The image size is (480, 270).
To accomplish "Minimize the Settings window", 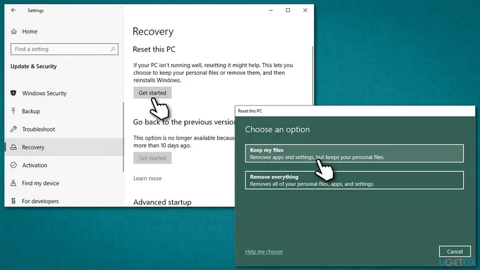I will pyautogui.click(x=271, y=10).
